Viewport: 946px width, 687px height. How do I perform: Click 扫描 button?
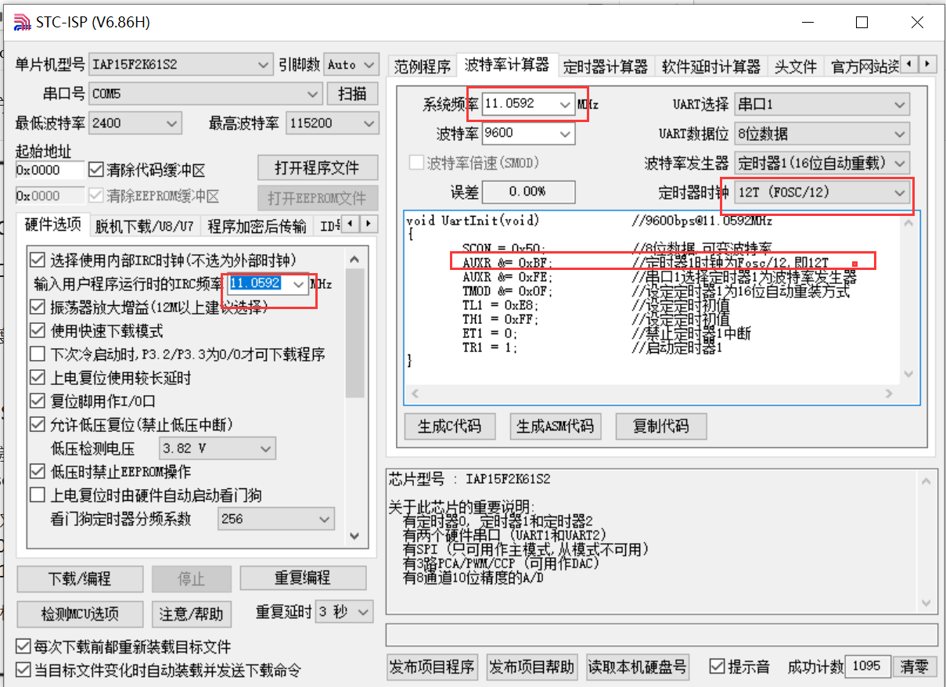coord(353,93)
